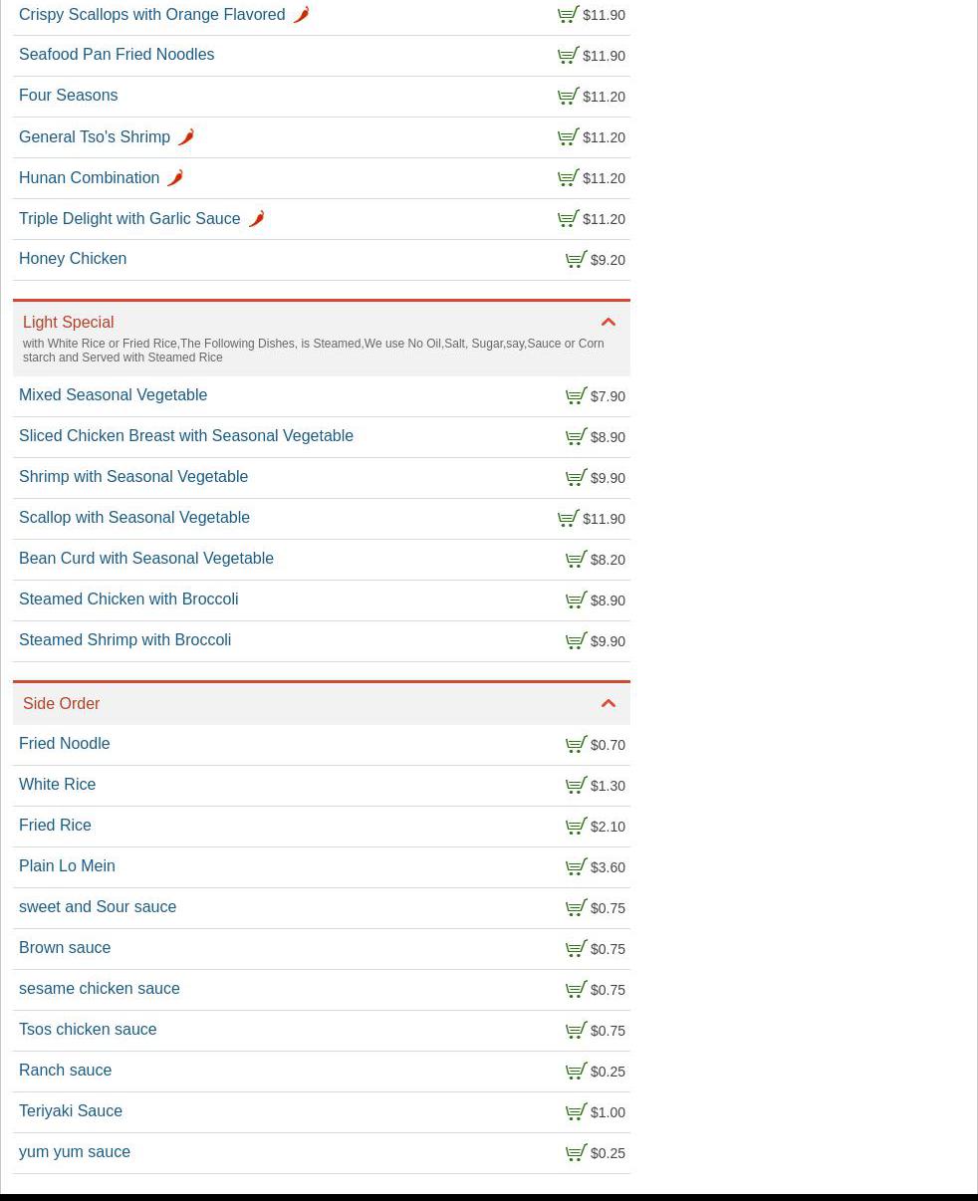This screenshot has height=1201, width=978.
Task: Add Steamed Shrimp with Broccoli cart icon
Action: click(576, 641)
